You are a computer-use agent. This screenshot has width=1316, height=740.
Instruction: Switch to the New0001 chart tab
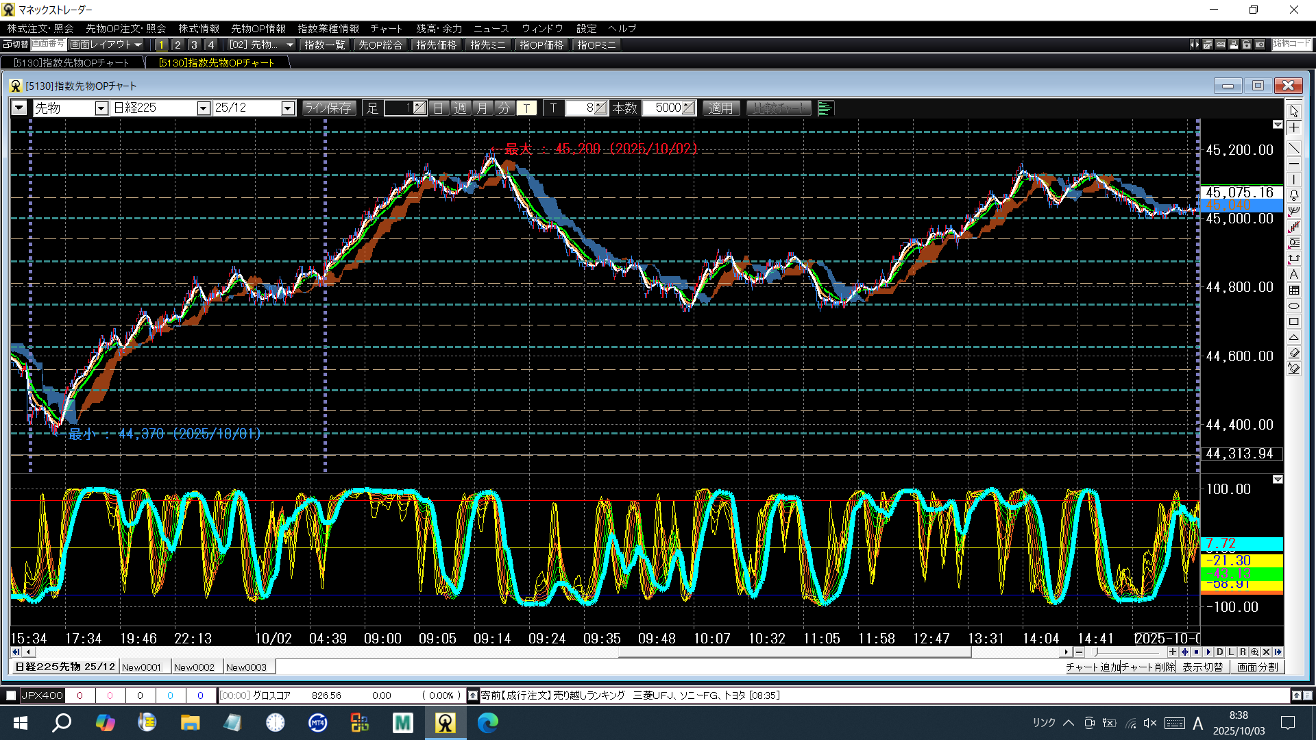(141, 667)
